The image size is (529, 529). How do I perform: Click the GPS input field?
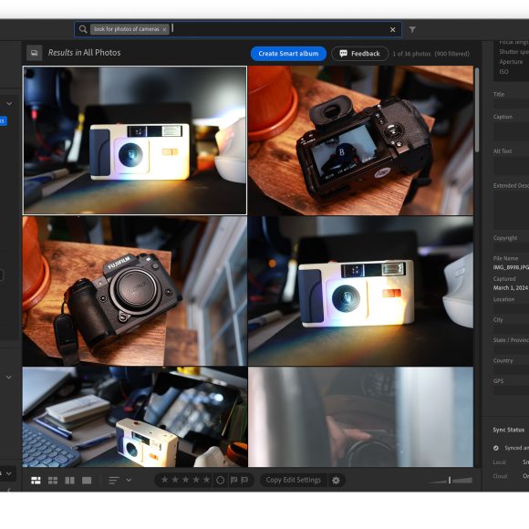click(x=511, y=390)
